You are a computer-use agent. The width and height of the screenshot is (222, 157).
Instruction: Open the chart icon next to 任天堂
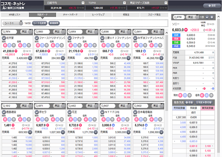(4, 38)
